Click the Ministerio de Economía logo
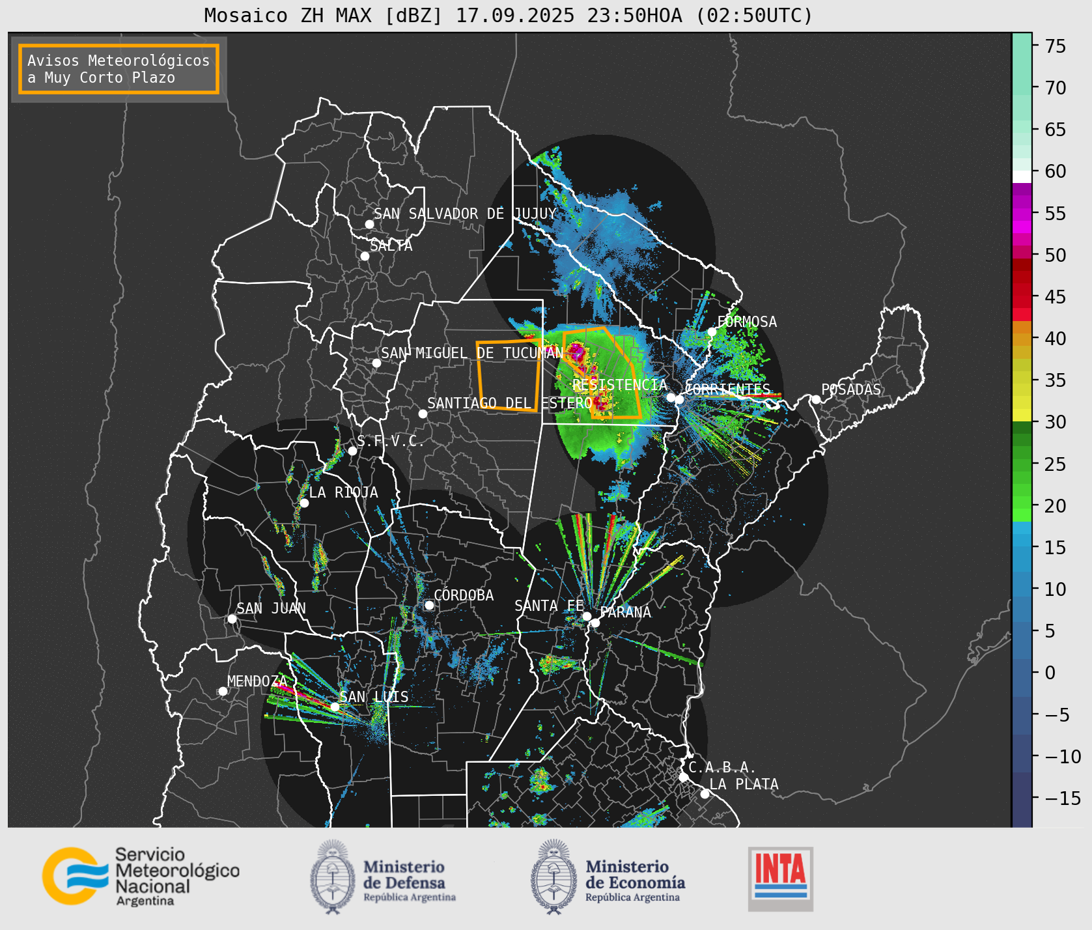Viewport: 1092px width, 930px height. coord(608,877)
